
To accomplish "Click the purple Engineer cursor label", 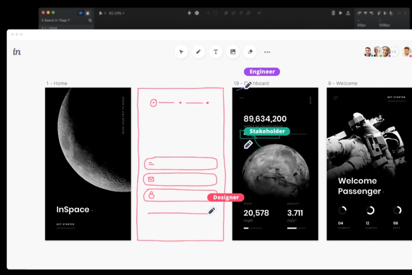I will (x=262, y=72).
